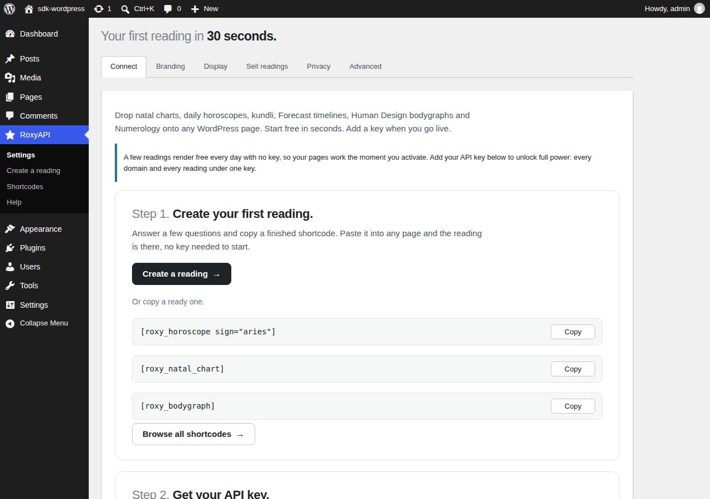Click the Tools wrench icon

click(x=10, y=286)
